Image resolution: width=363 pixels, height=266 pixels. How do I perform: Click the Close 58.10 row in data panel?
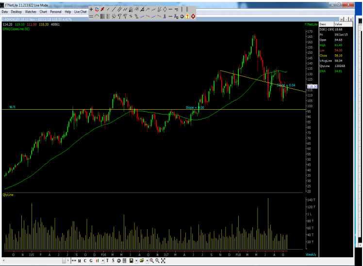[336, 55]
